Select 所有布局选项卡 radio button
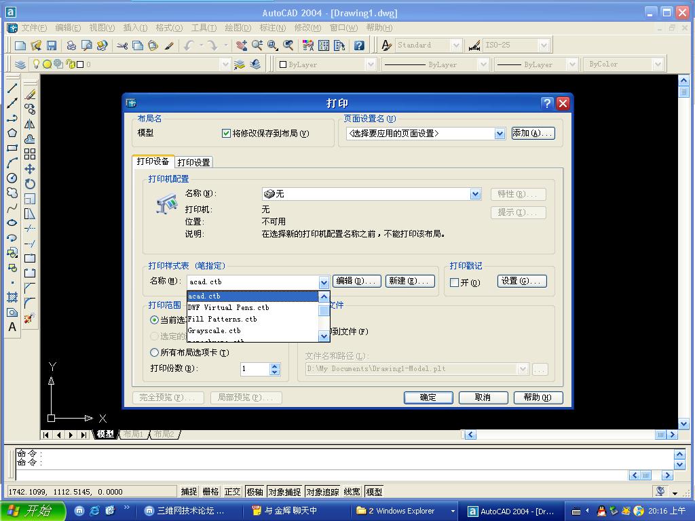Image resolution: width=695 pixels, height=521 pixels. pos(154,353)
